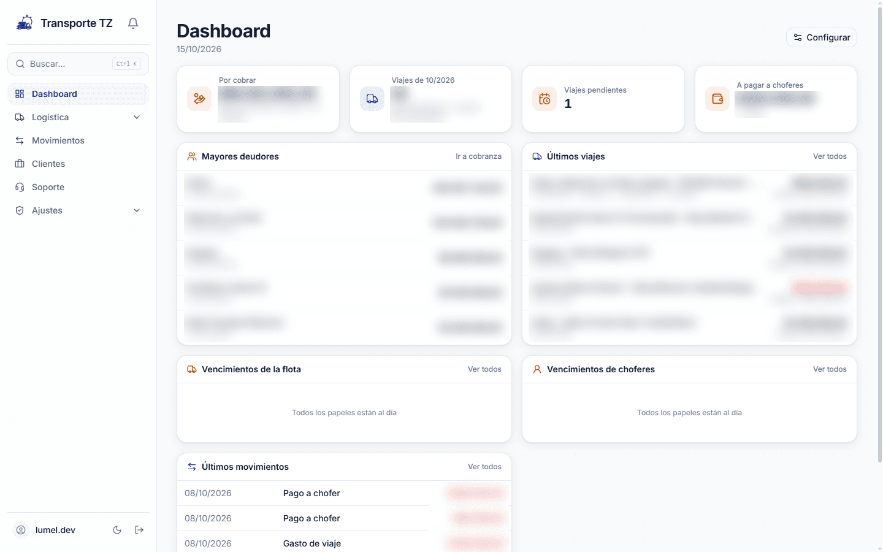This screenshot has height=552, width=883.
Task: Click the logout icon beside lumel.dev
Action: click(x=139, y=530)
